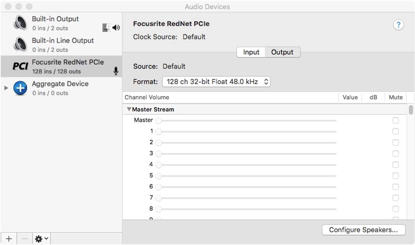Open the help question mark button
415x245 pixels.
(398, 25)
